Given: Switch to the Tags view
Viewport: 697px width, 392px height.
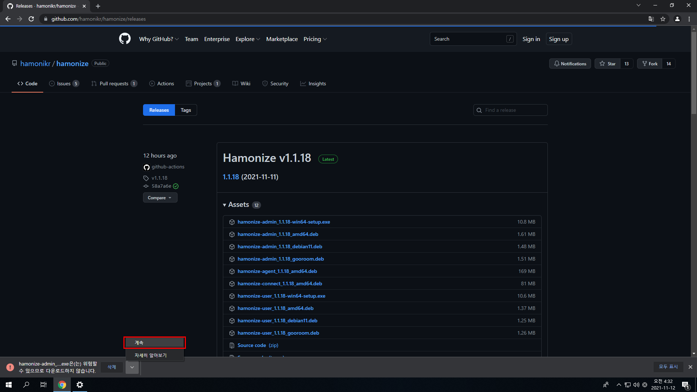Looking at the screenshot, I should click(186, 110).
